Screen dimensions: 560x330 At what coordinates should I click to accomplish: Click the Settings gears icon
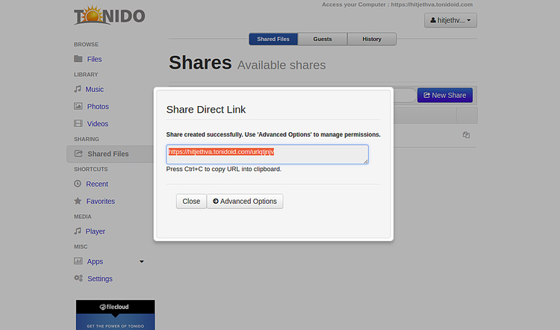click(x=78, y=278)
